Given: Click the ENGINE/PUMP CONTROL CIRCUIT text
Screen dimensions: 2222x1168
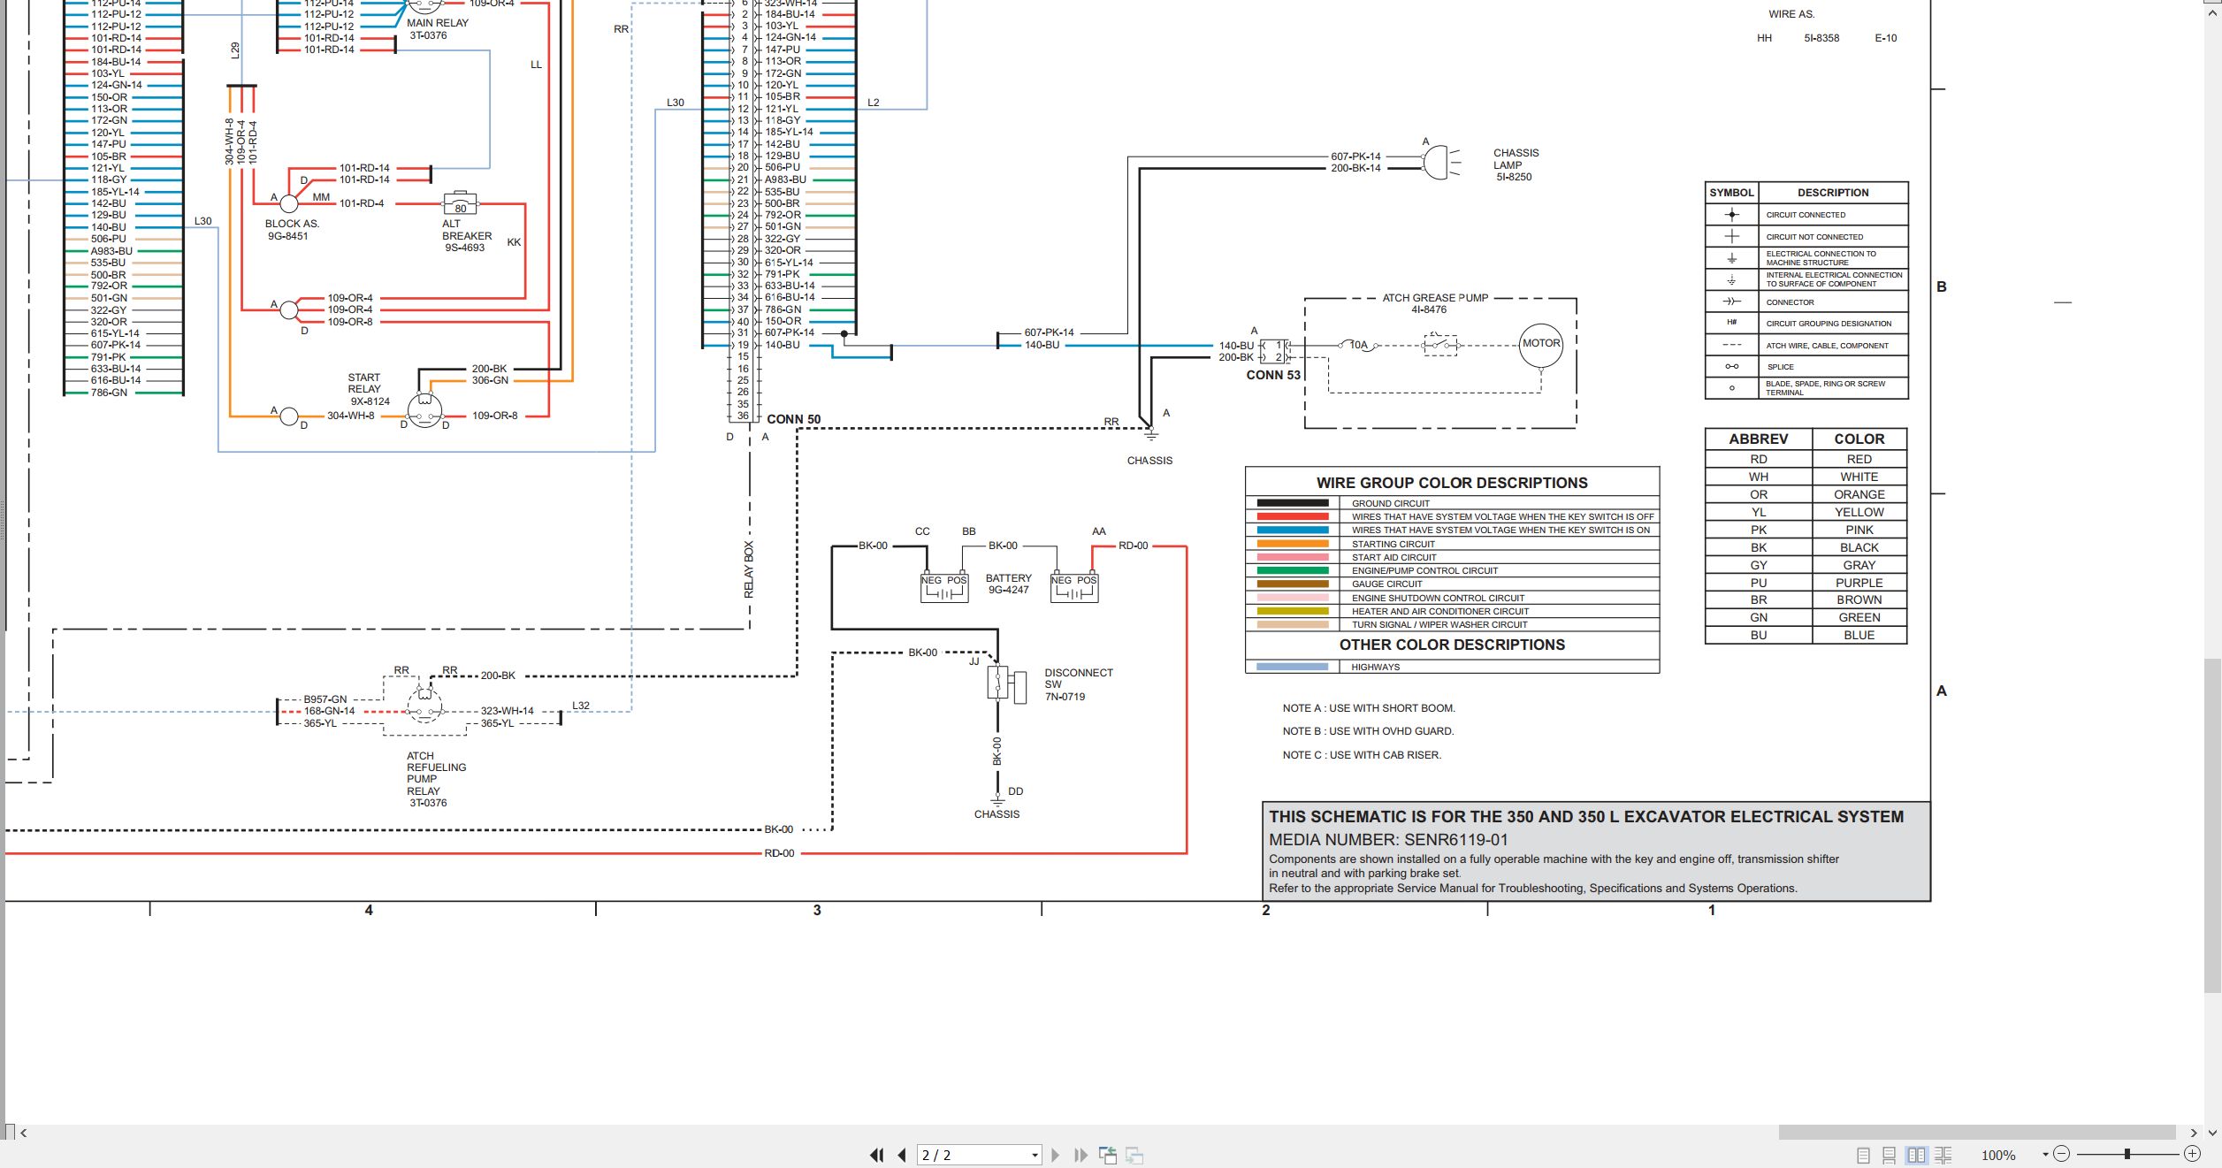Looking at the screenshot, I should 1424,570.
